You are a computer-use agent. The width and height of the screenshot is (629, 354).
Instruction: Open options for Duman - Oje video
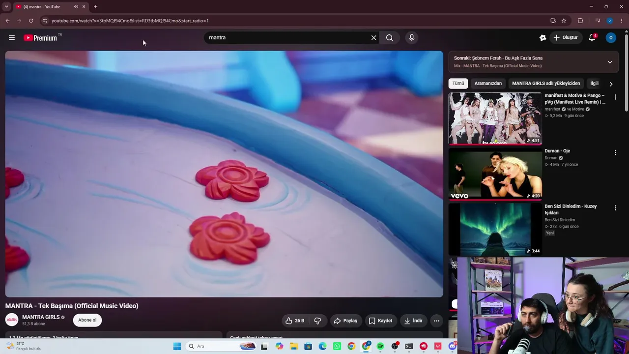[615, 153]
